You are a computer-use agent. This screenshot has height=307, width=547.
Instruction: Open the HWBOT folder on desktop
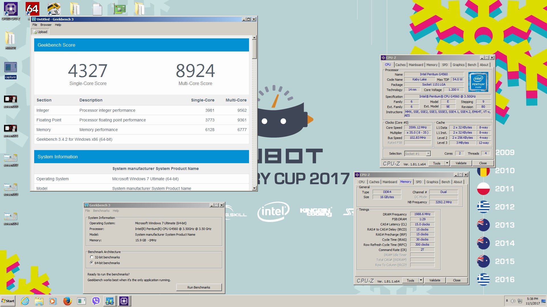coord(11,40)
